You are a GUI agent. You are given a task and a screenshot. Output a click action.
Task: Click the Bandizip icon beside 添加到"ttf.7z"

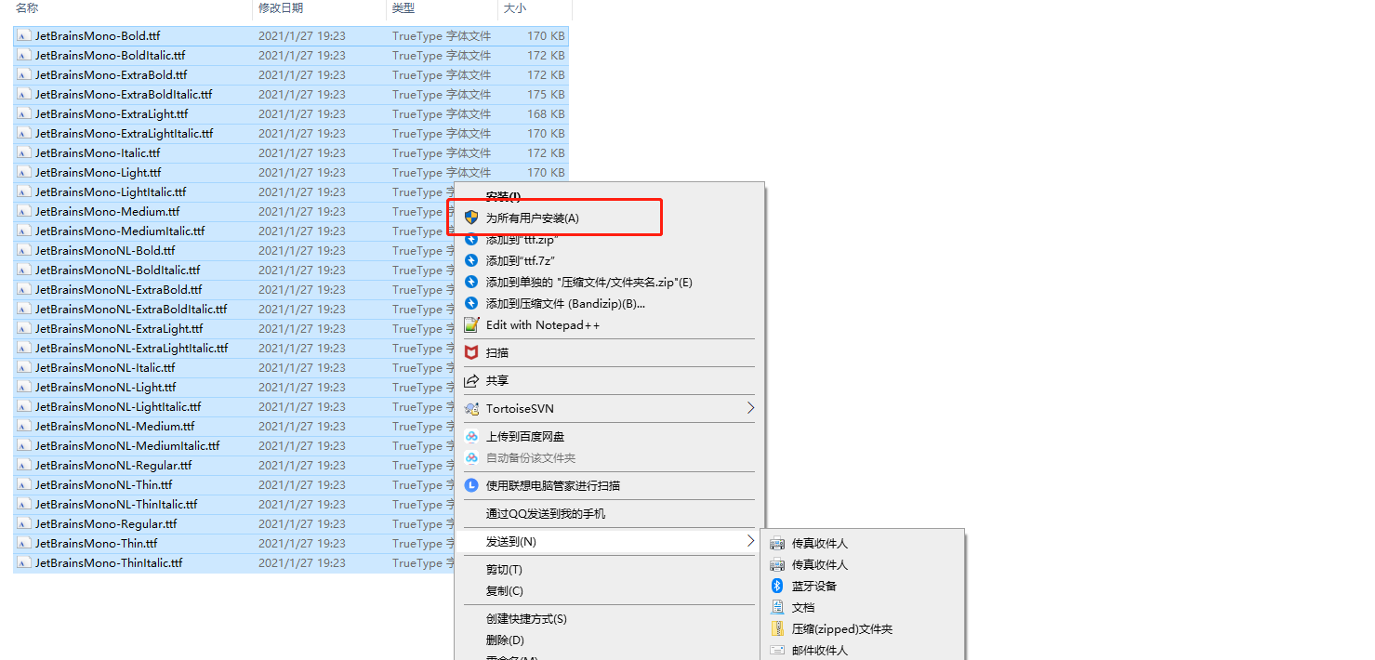coord(471,260)
